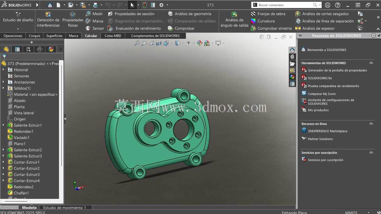Open Análisis de geometría

coord(189,14)
